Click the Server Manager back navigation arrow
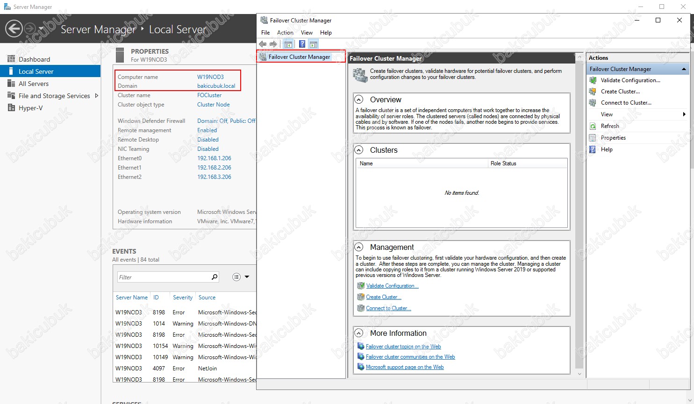694x404 pixels. [14, 28]
